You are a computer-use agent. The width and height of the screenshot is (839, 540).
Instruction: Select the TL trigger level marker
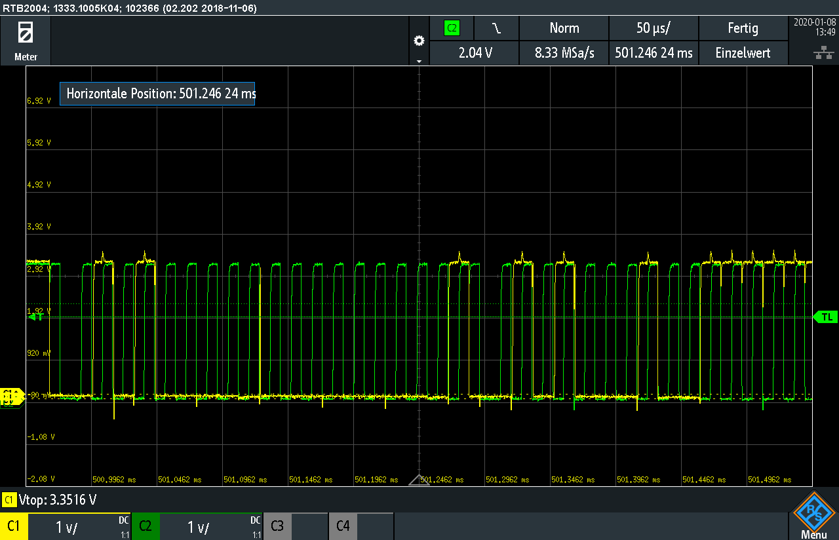[x=825, y=317]
